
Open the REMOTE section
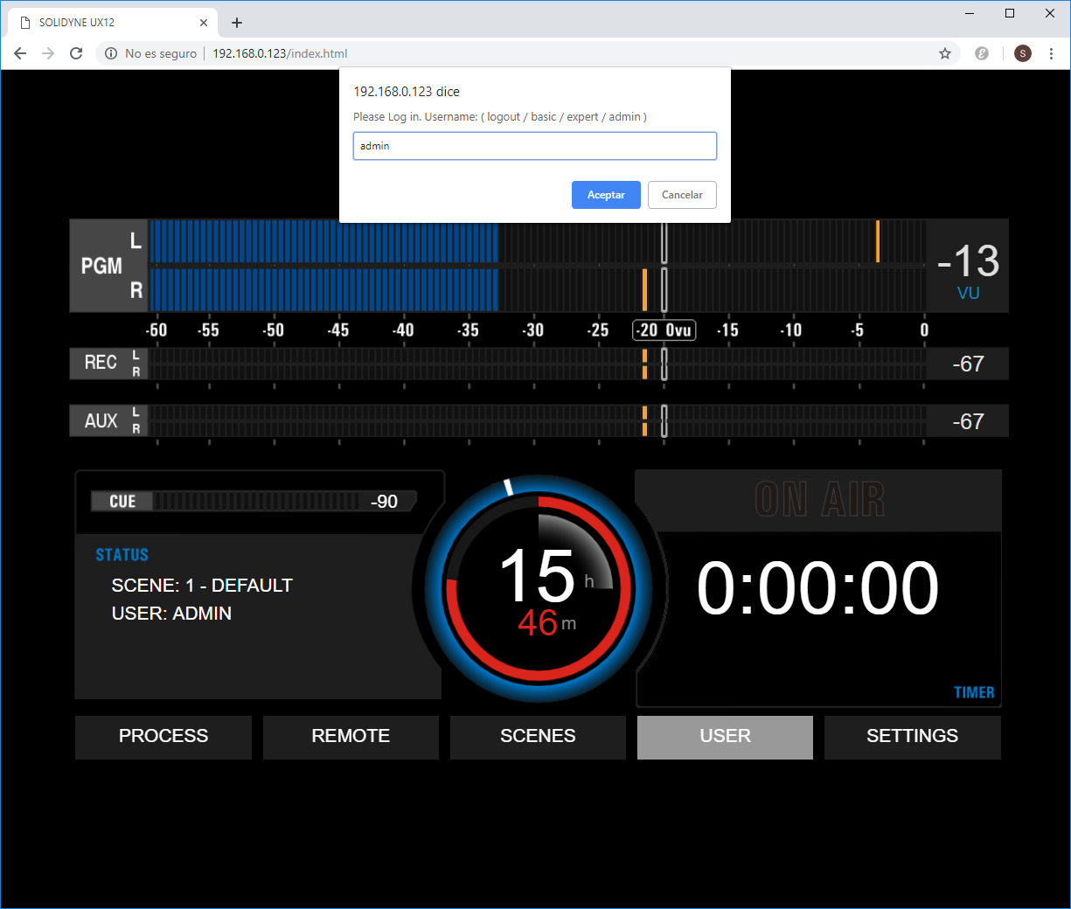coord(351,737)
